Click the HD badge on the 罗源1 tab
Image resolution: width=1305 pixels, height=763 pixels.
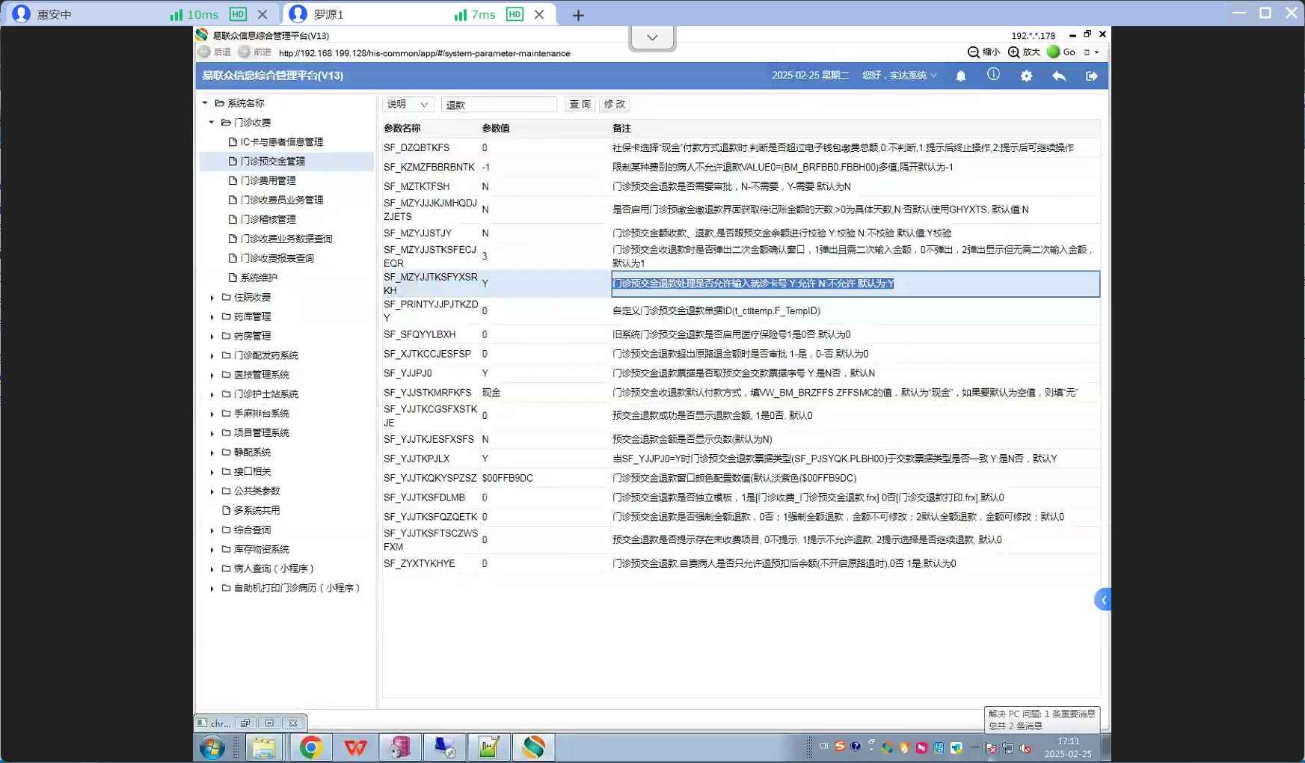pos(515,14)
